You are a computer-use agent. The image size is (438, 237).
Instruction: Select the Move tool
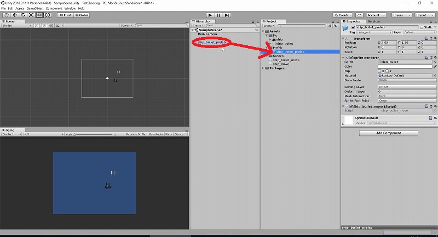[x=15, y=15]
